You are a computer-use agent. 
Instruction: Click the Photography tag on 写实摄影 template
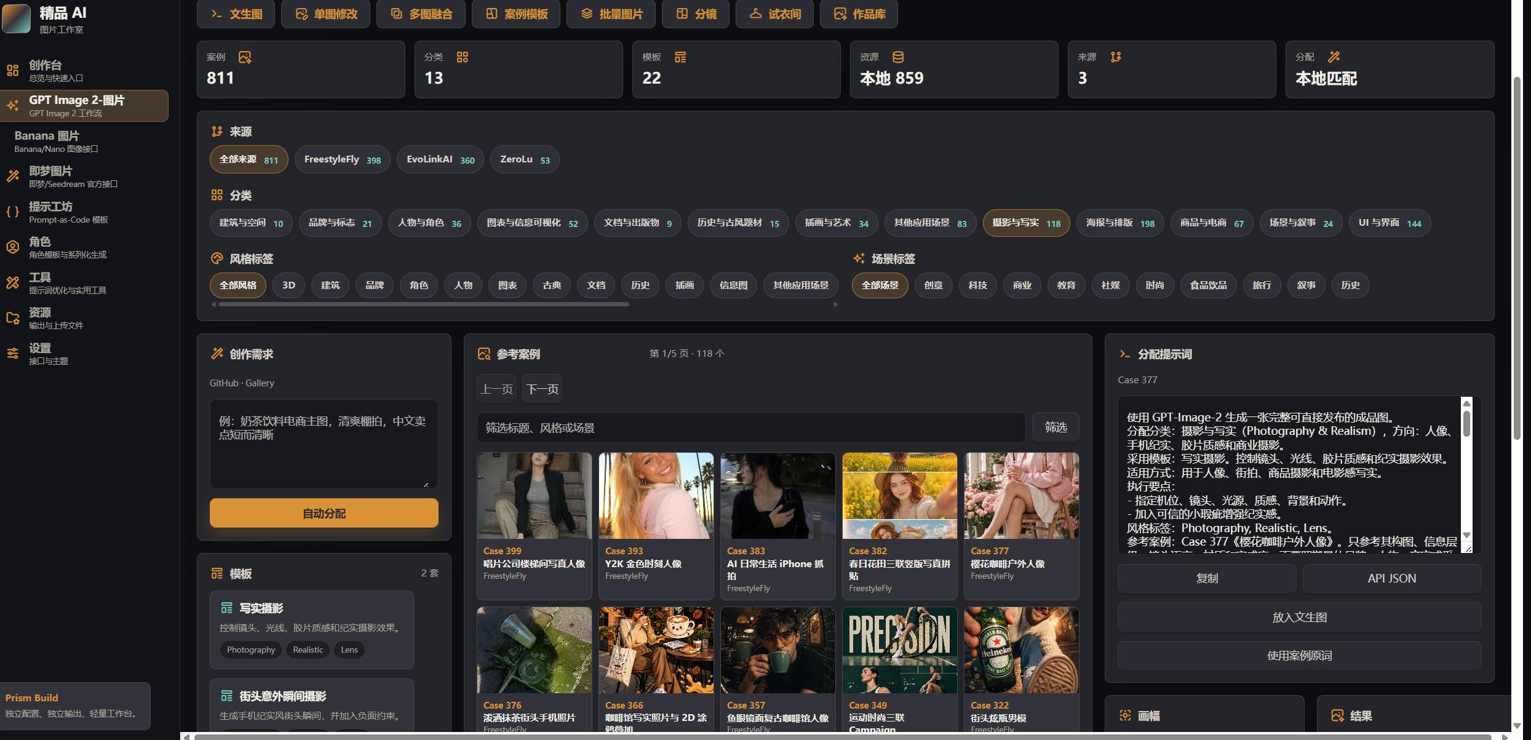(x=251, y=650)
